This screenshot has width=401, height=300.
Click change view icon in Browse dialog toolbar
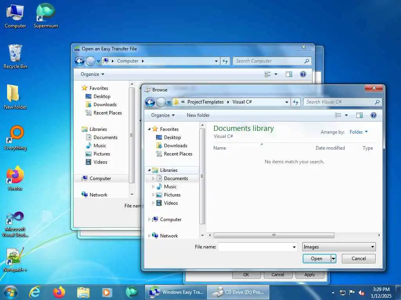(338, 115)
